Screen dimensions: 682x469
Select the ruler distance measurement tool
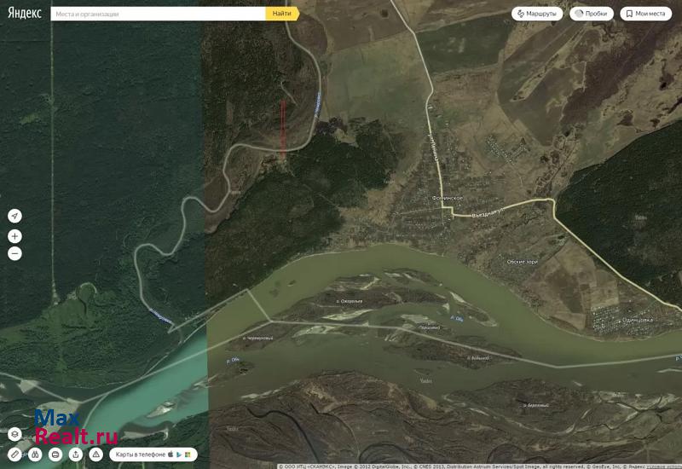click(x=14, y=455)
